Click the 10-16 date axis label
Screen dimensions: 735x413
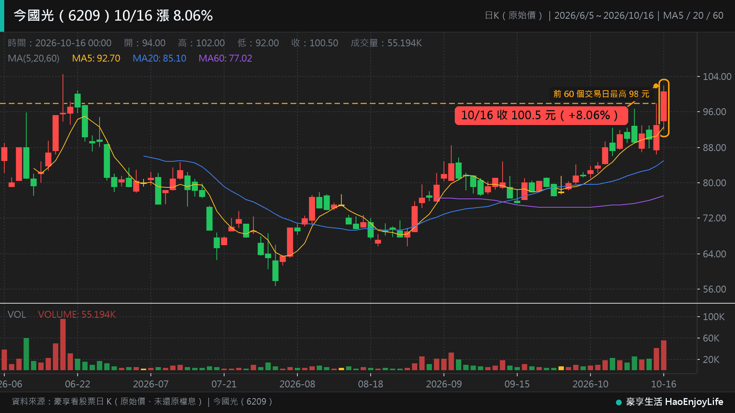click(x=664, y=384)
